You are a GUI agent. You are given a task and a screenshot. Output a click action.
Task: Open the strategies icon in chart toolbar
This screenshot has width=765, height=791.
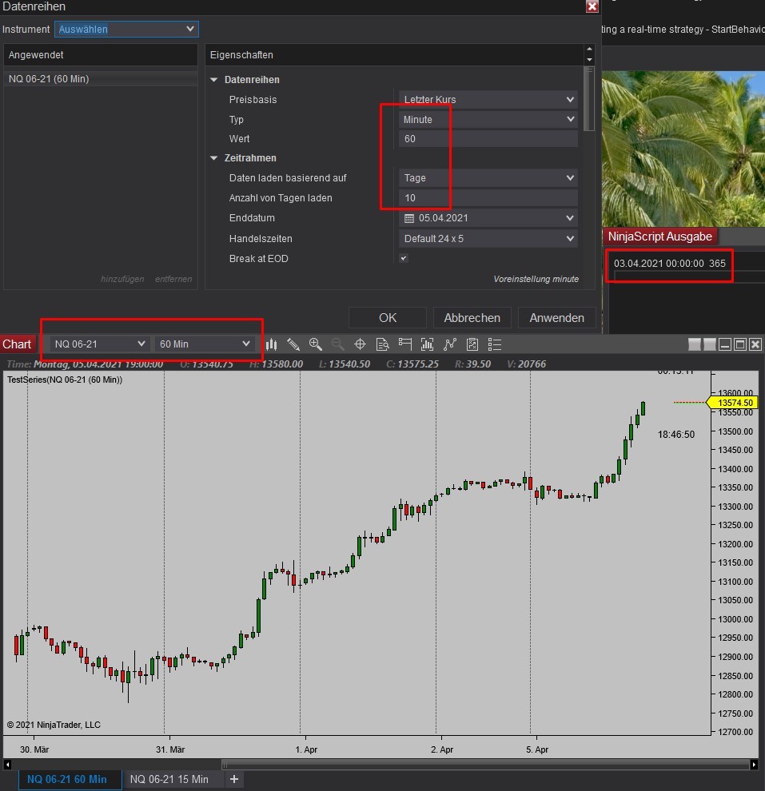click(472, 344)
